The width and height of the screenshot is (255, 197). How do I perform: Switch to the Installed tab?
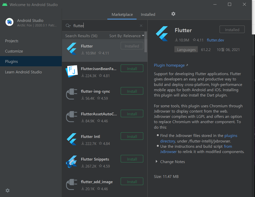coord(148,15)
